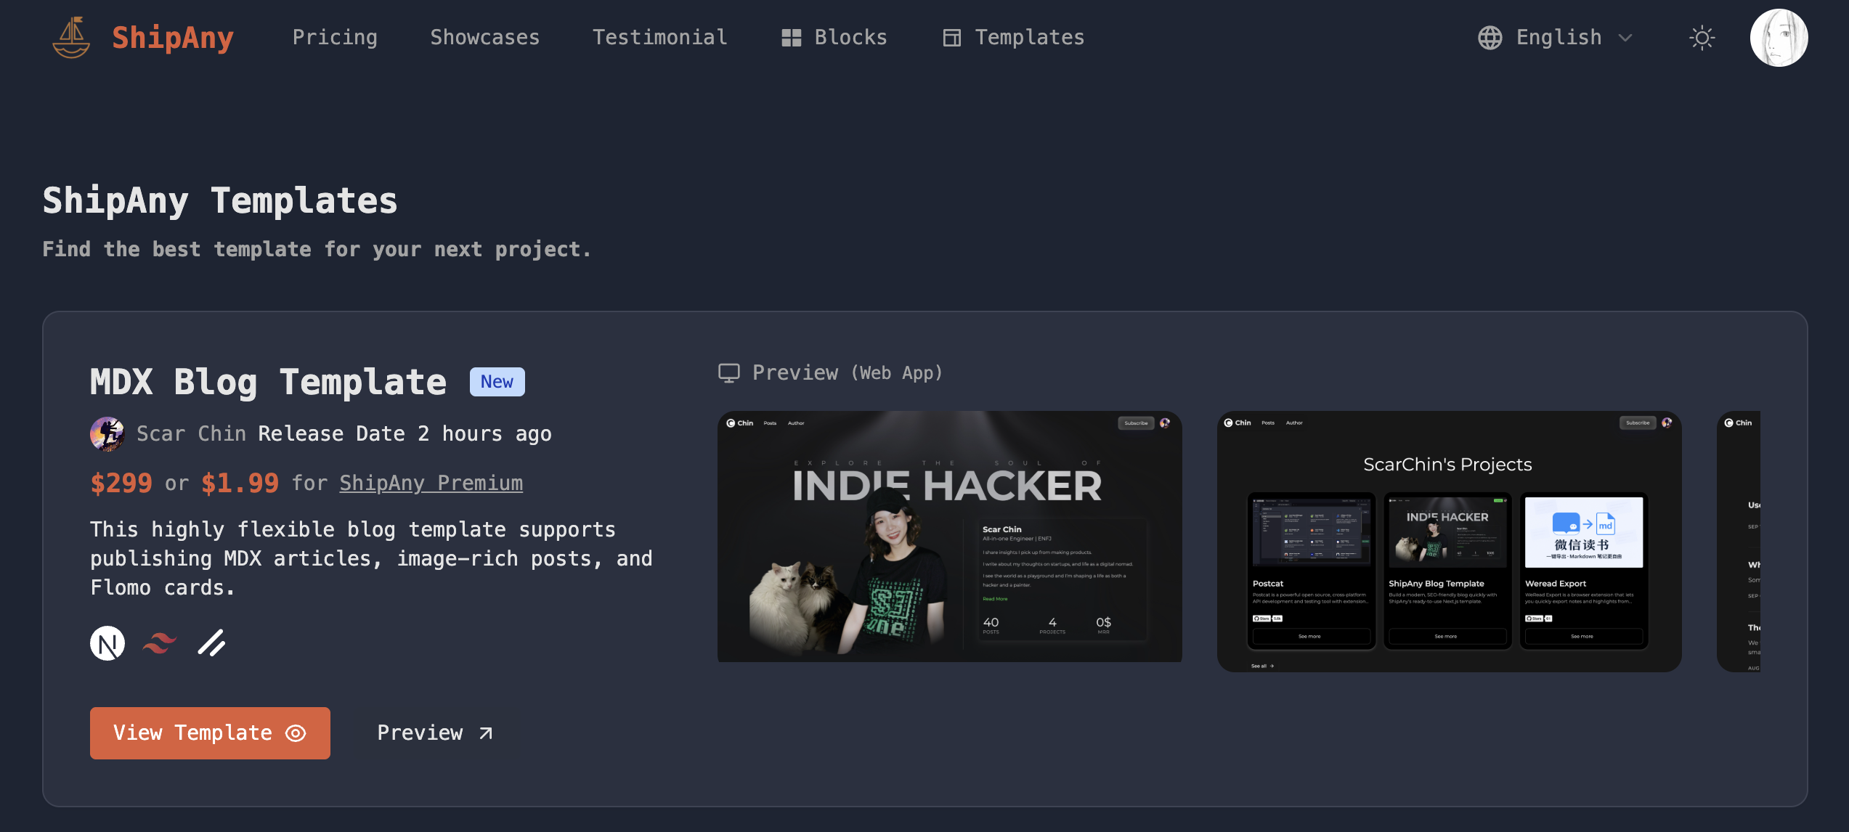
Task: Click the Scar Chin author avatar
Action: coord(107,434)
